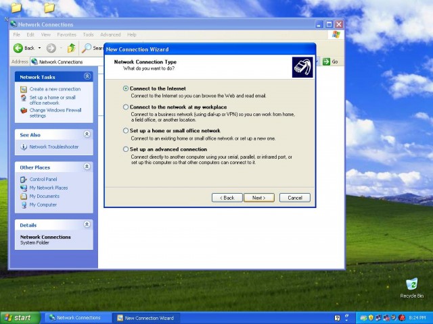Go to Control Panel link
The width and height of the screenshot is (433, 324).
[43, 179]
